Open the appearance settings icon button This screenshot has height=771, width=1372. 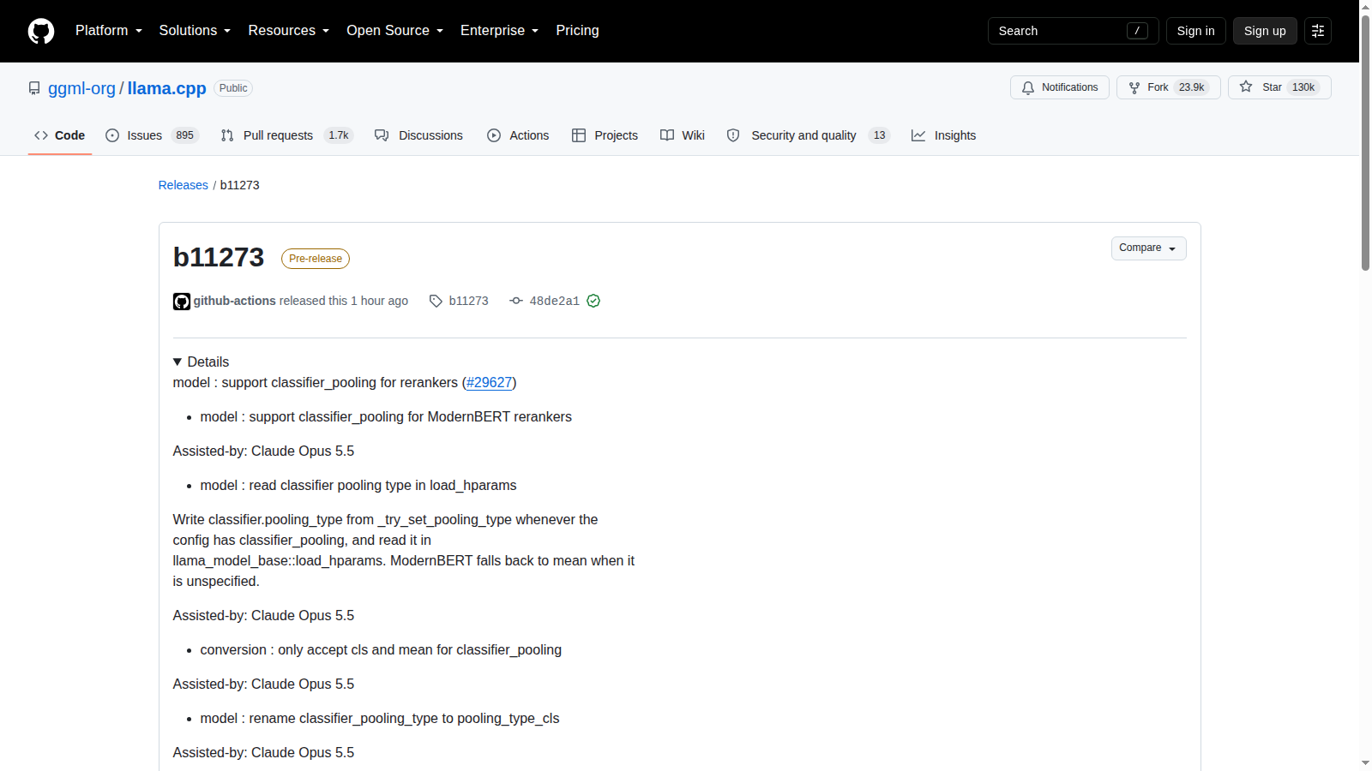point(1318,31)
